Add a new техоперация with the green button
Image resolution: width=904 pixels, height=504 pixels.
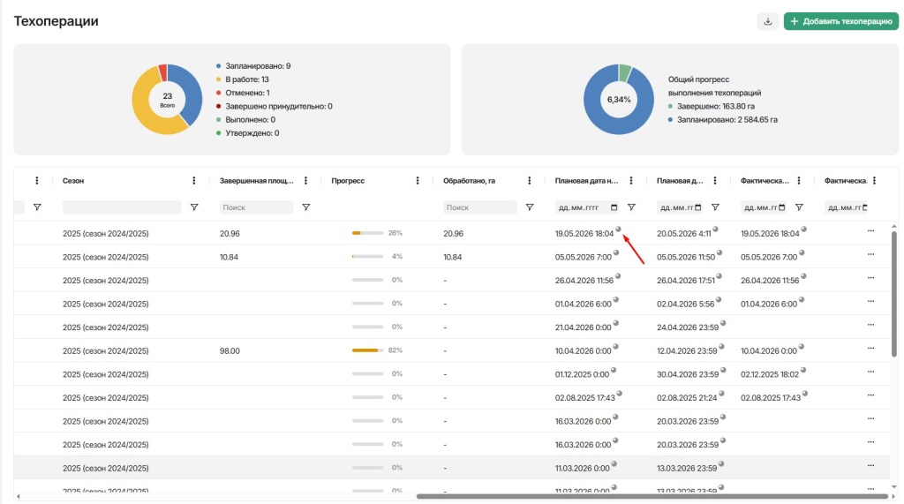tap(840, 21)
